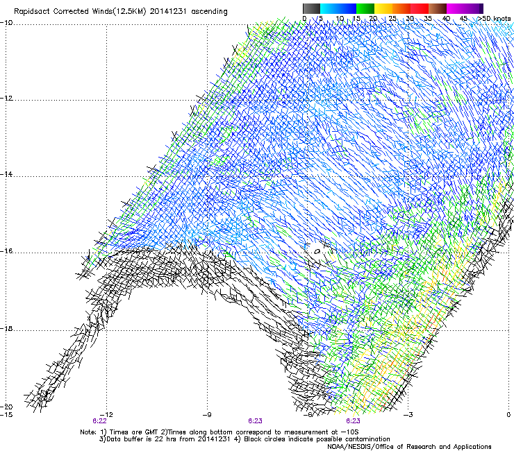Click the 'NOAA/NESDIS/Office of Research and Applications' credit
The image size is (514, 451).
[x=409, y=447]
